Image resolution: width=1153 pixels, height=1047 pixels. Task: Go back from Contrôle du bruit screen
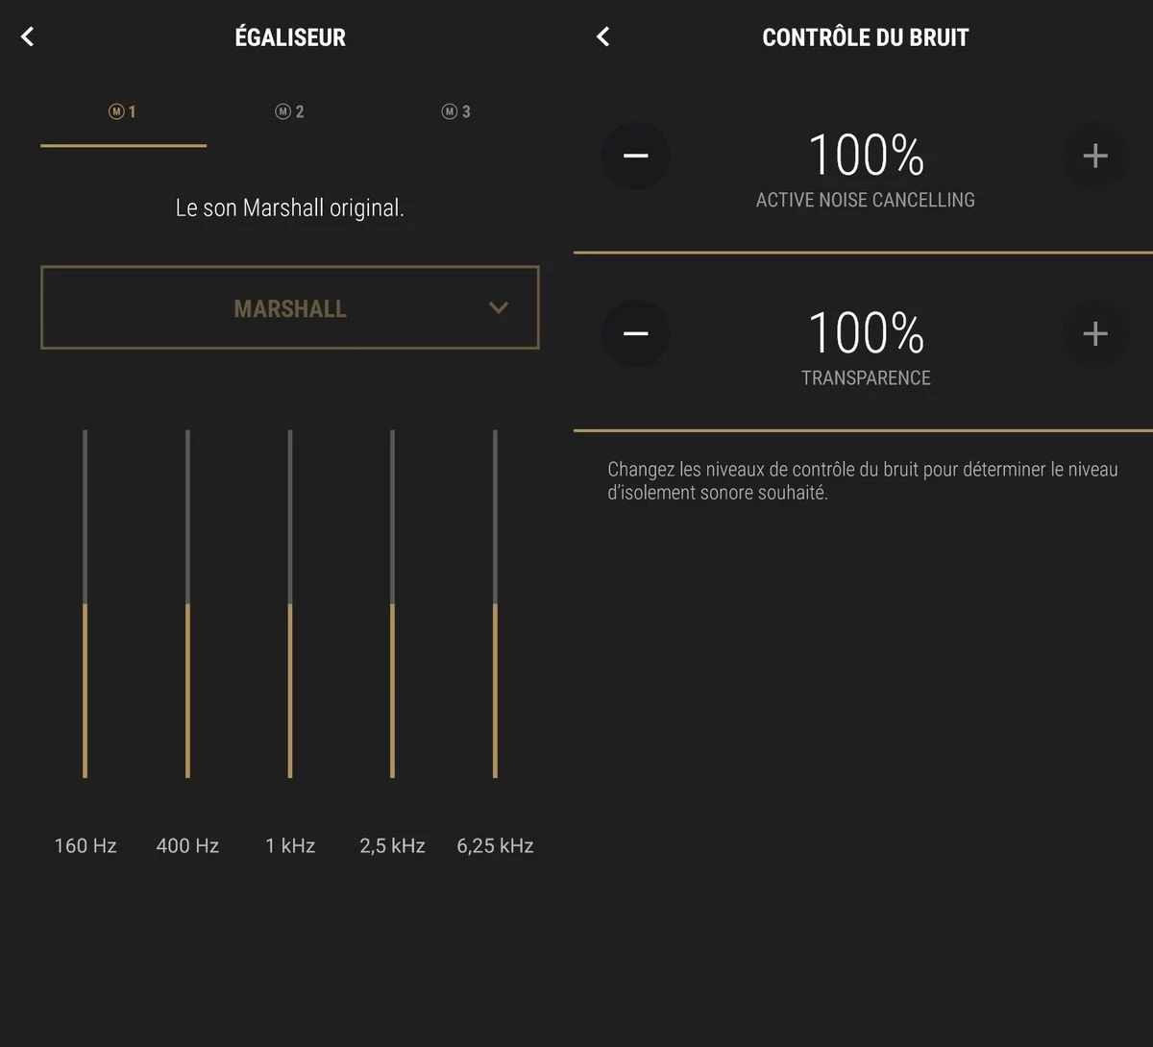[603, 37]
